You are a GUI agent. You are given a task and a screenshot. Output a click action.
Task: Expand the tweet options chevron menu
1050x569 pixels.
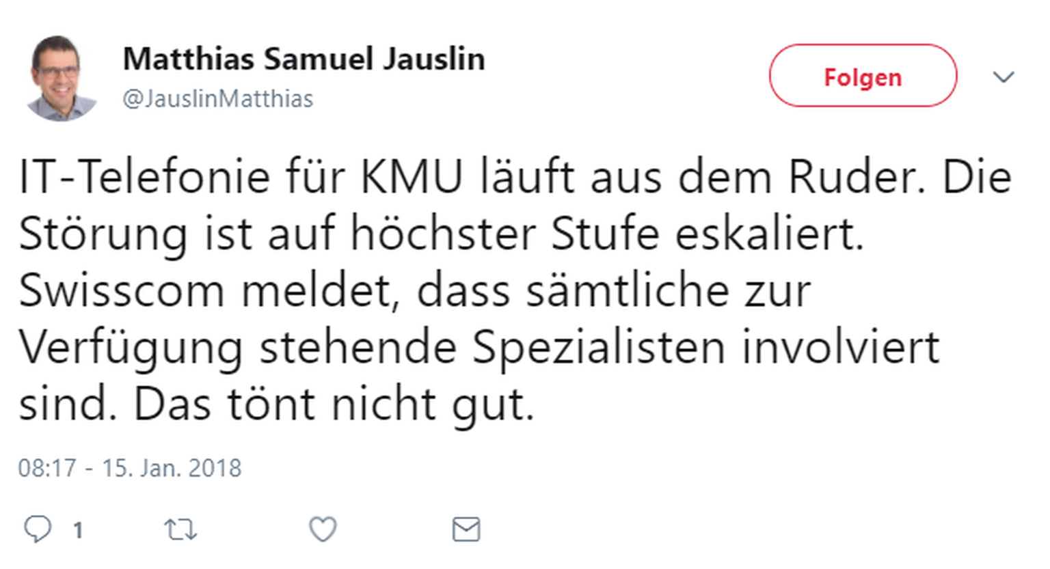click(x=1003, y=77)
